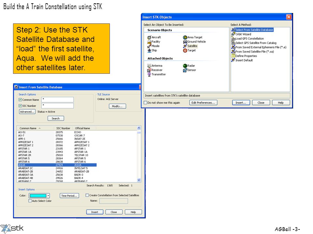
Task: Open the Time Period settings
Action: [69, 196]
